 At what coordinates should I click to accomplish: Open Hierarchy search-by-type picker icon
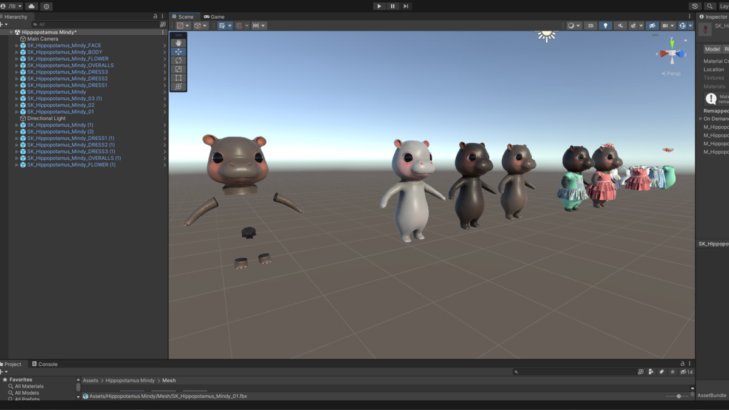click(162, 24)
